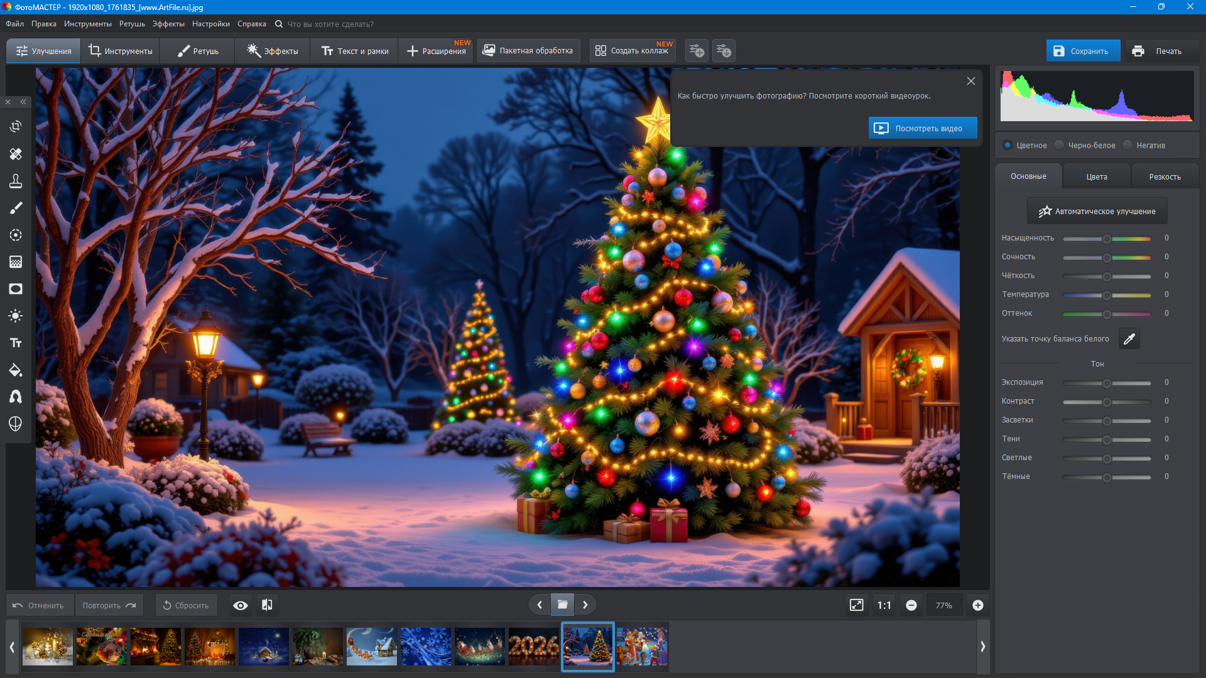The height and width of the screenshot is (678, 1206).
Task: Select the stamp tool in the left toolbar
Action: 16,181
